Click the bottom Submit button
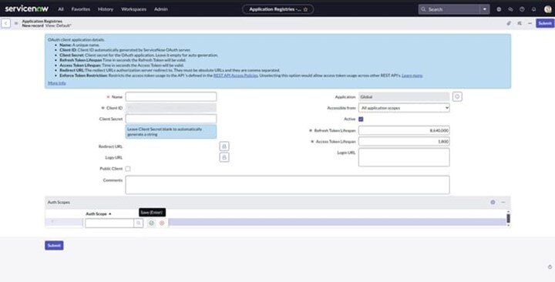This screenshot has width=555, height=282. pyautogui.click(x=54, y=246)
